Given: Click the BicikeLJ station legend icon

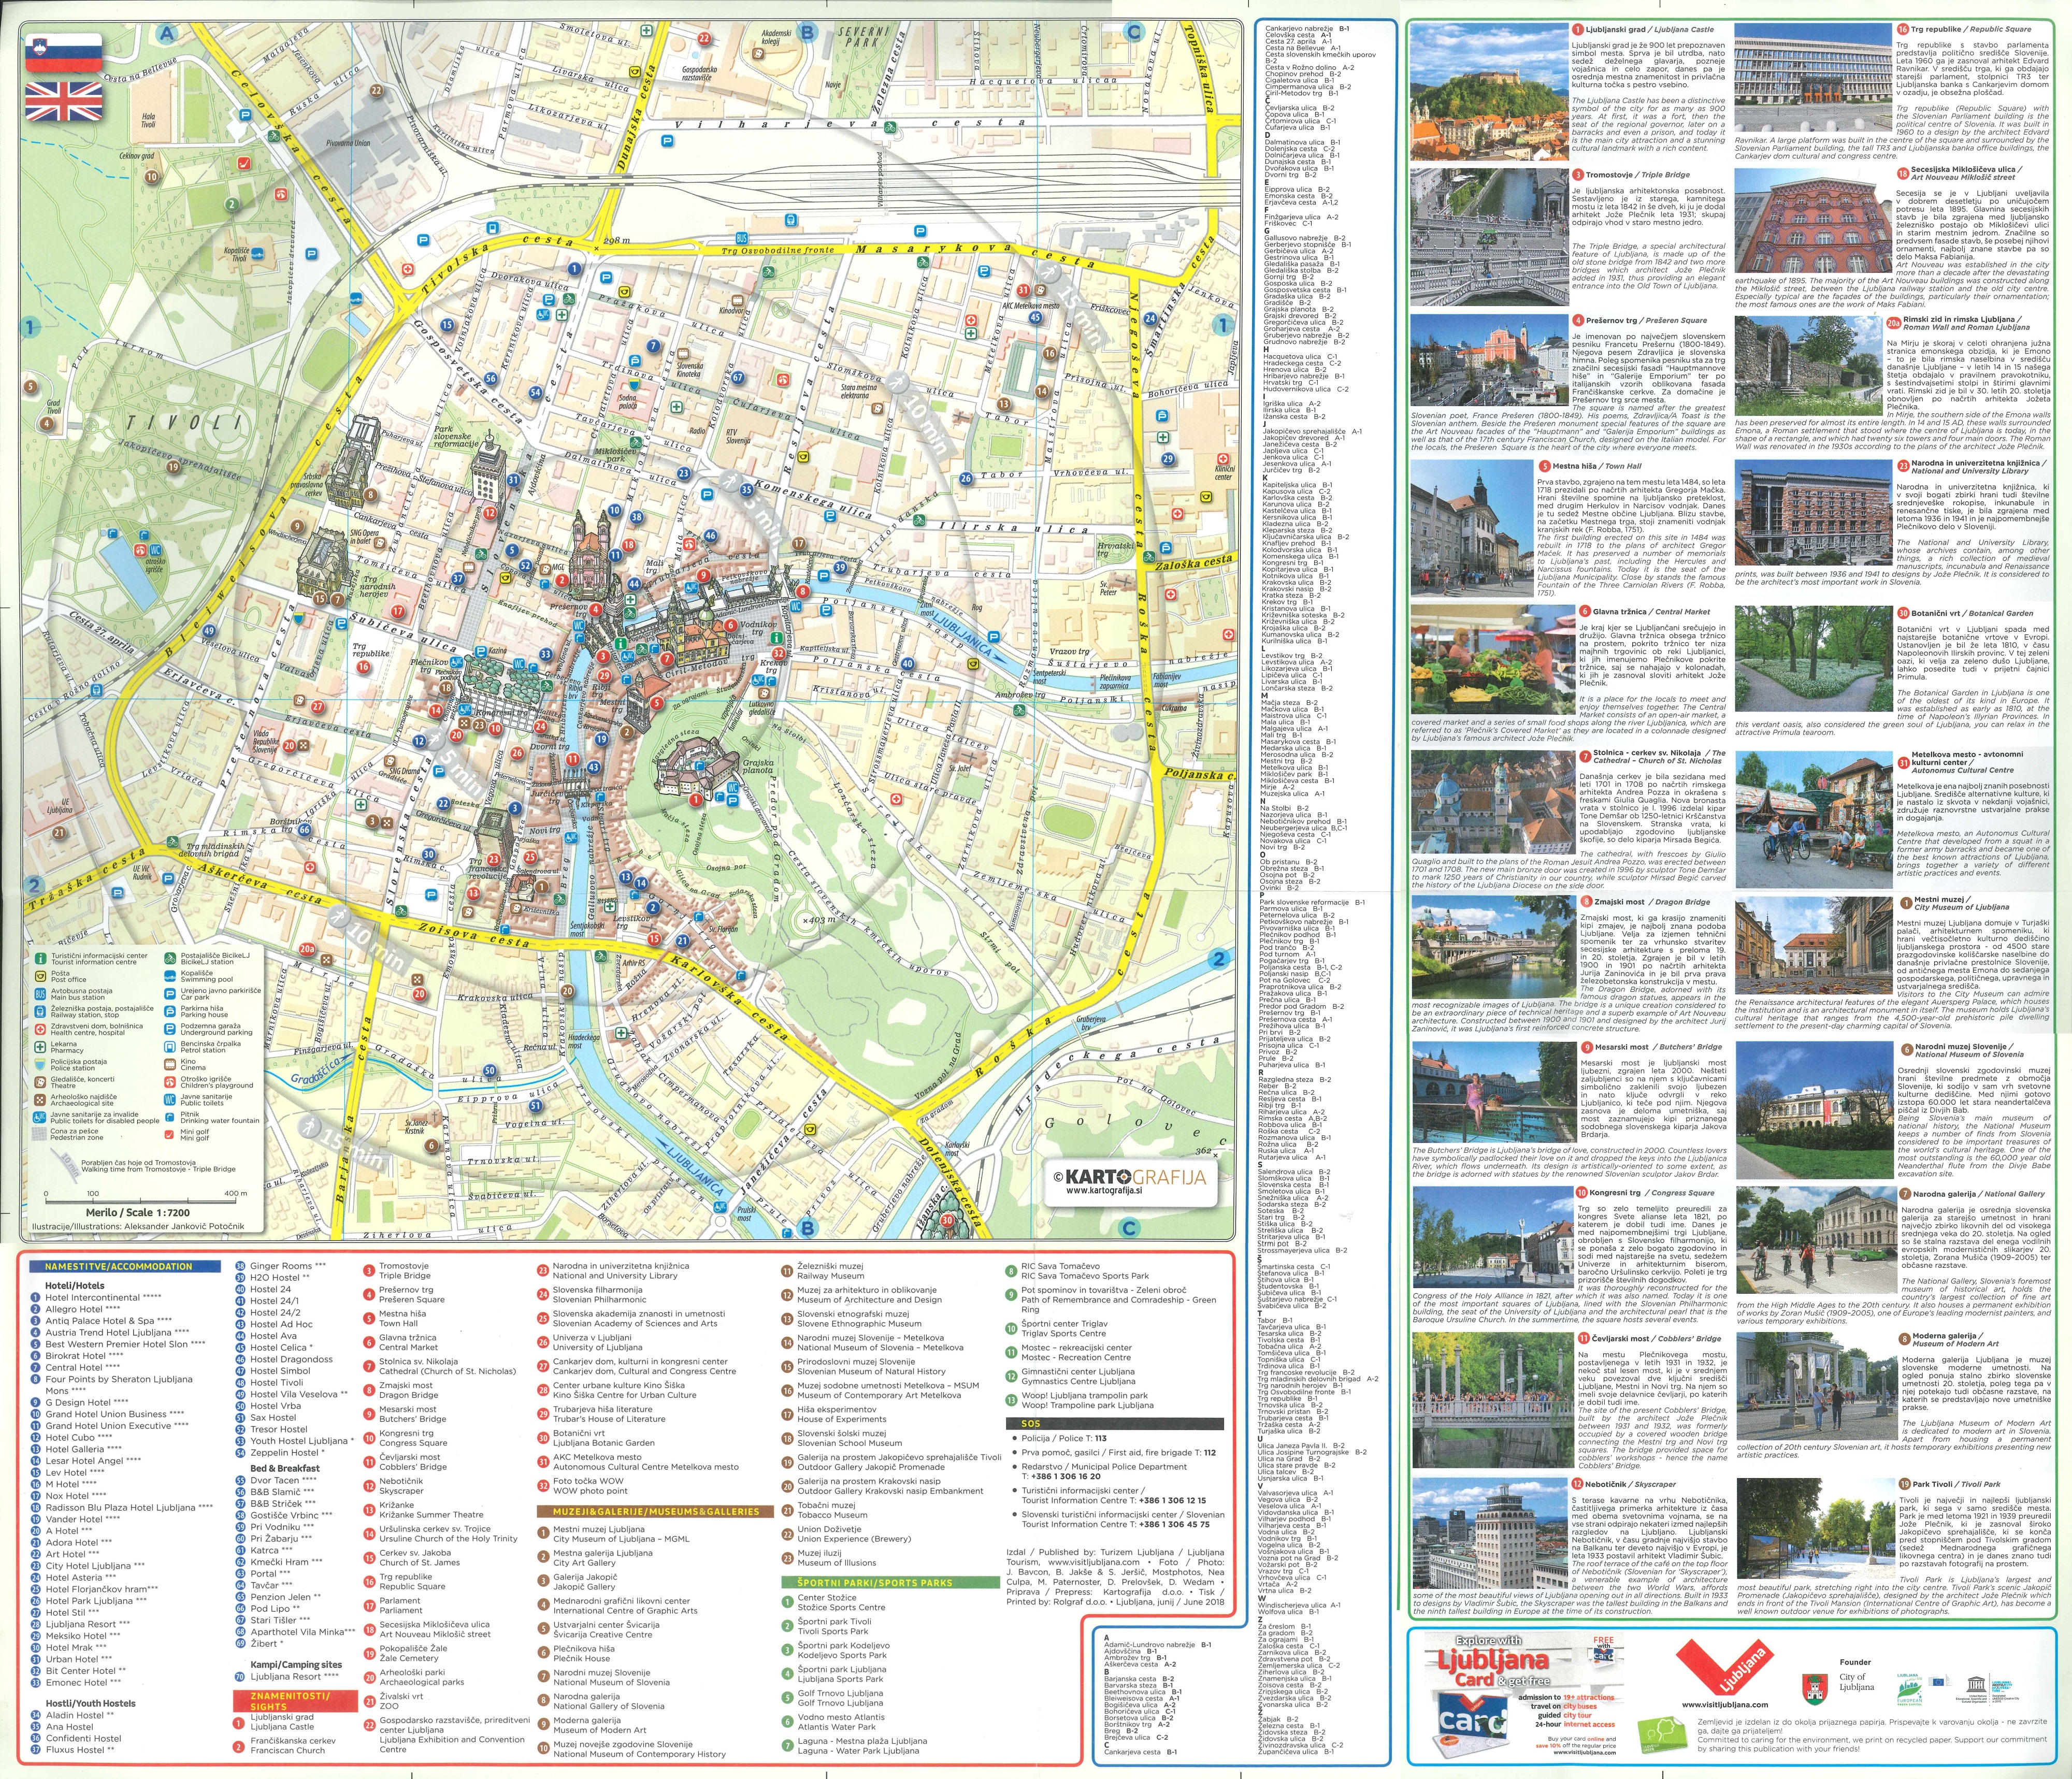Looking at the screenshot, I should [x=169, y=959].
